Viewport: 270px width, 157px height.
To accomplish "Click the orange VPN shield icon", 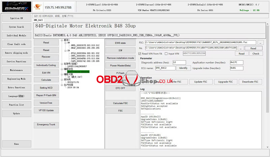I will 37,7.
